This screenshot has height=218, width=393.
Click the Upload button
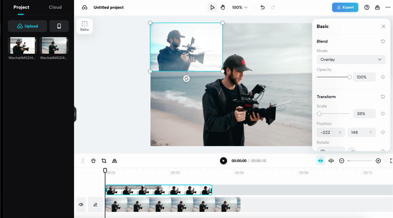[x=28, y=26]
